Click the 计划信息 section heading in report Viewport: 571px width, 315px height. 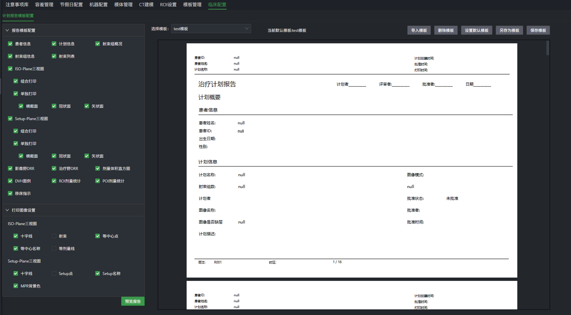point(208,162)
